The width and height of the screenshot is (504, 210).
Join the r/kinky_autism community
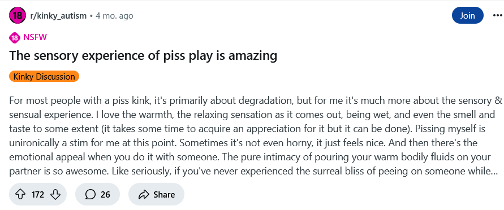click(x=467, y=15)
